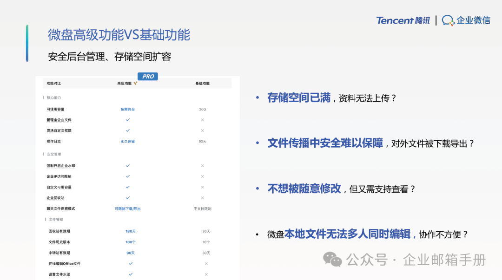Click the bullet text 存储空间已满
This screenshot has height=280, width=502.
[299, 98]
